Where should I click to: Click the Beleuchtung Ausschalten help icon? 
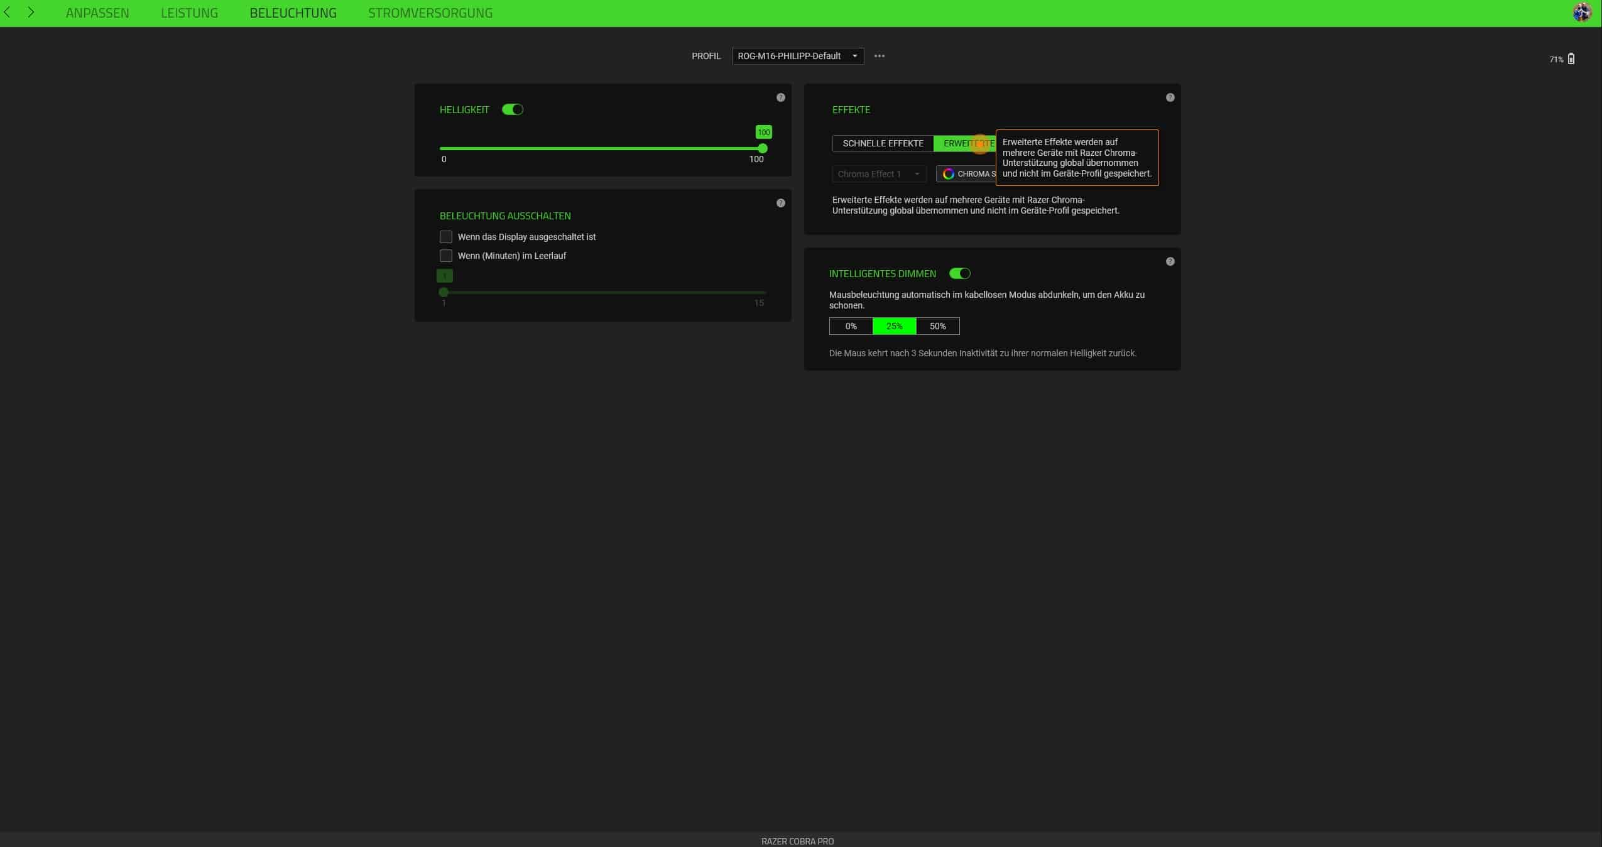click(780, 203)
